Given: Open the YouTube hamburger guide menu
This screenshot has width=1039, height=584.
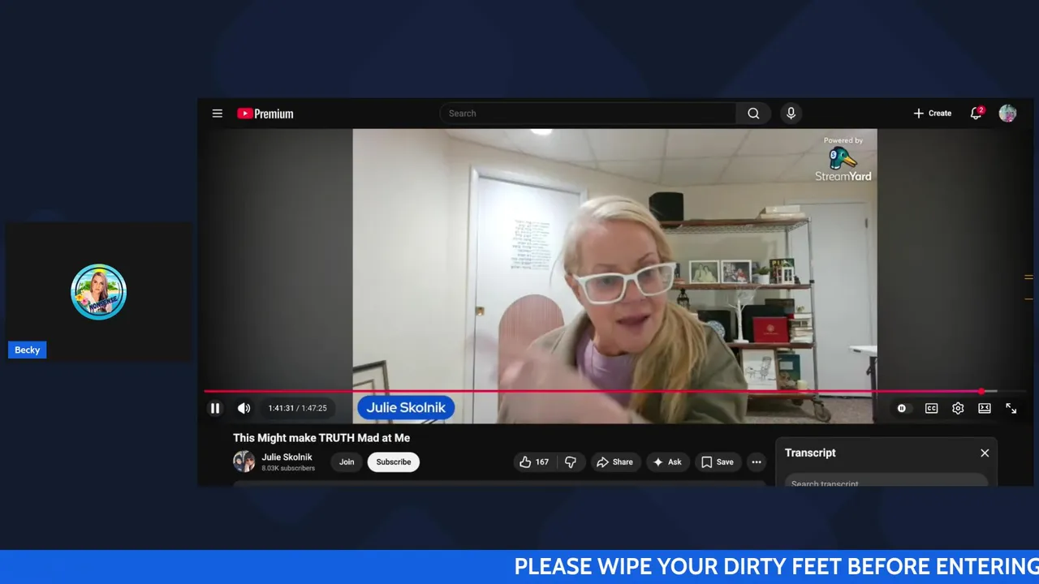Looking at the screenshot, I should click(x=218, y=114).
